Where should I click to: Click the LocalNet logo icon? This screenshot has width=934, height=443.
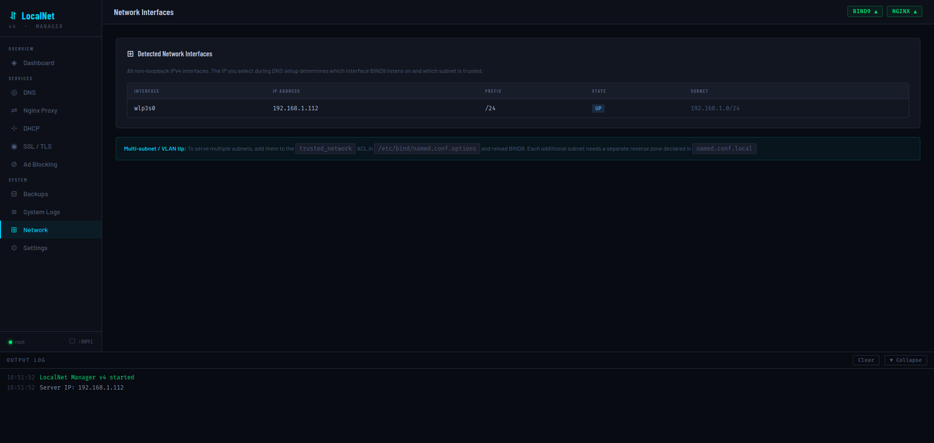[x=13, y=16]
